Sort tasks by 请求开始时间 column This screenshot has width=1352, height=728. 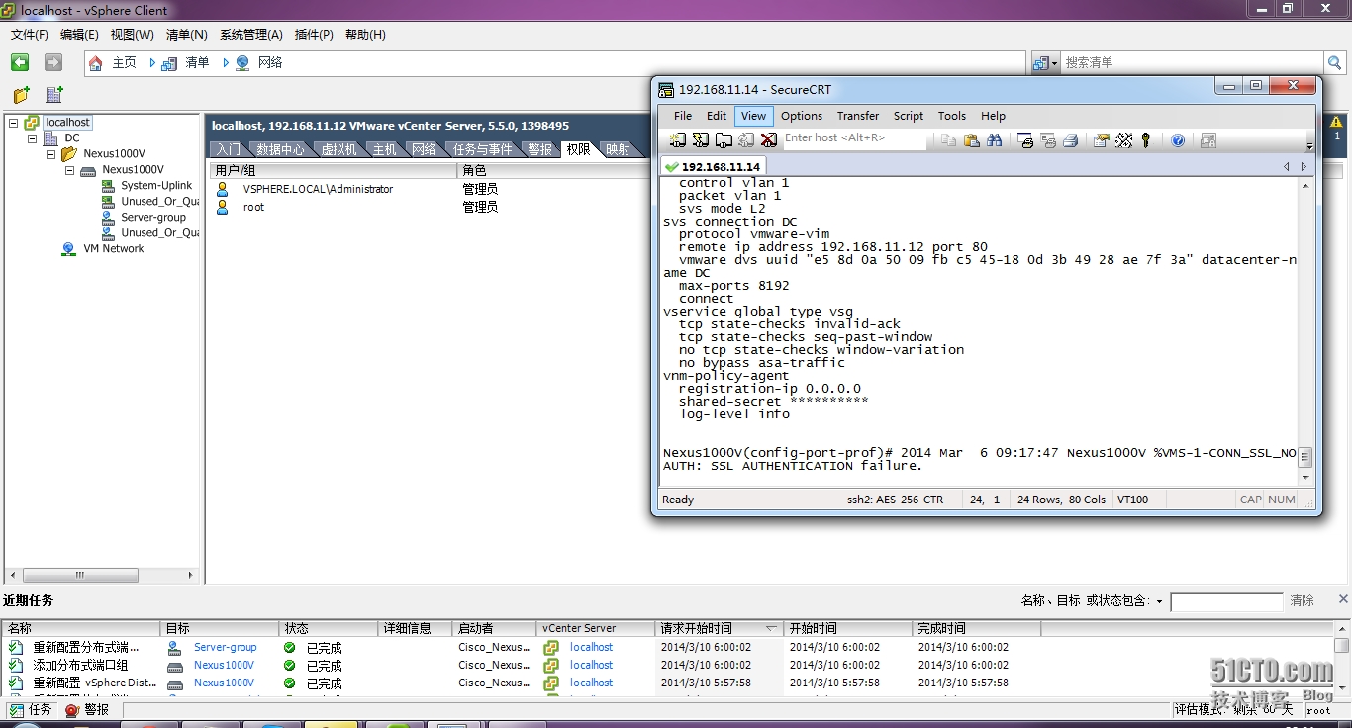point(719,628)
